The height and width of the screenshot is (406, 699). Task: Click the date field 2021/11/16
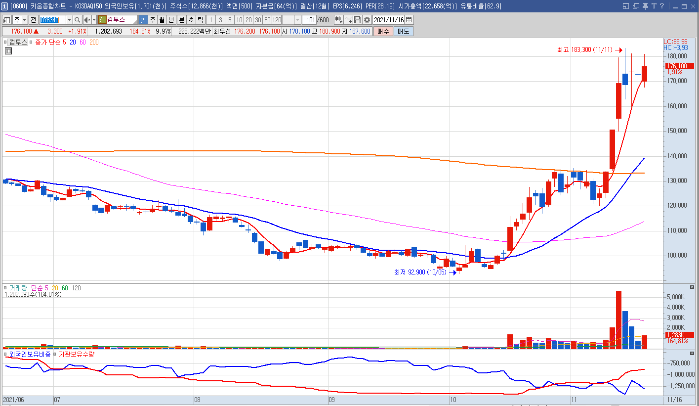click(x=389, y=20)
